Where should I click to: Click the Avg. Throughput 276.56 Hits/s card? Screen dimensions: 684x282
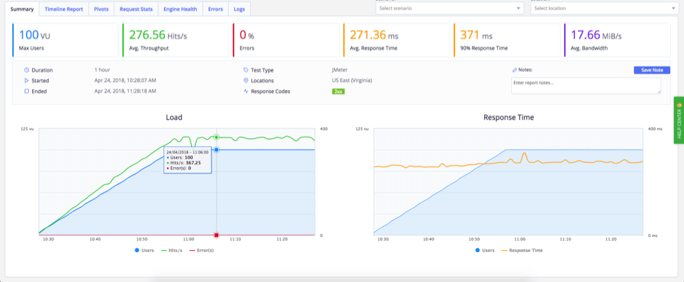tap(176, 40)
